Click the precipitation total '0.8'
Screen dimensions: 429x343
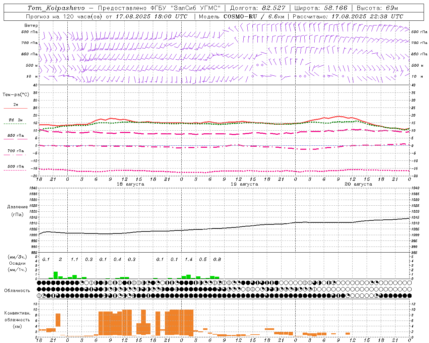(x=217, y=259)
